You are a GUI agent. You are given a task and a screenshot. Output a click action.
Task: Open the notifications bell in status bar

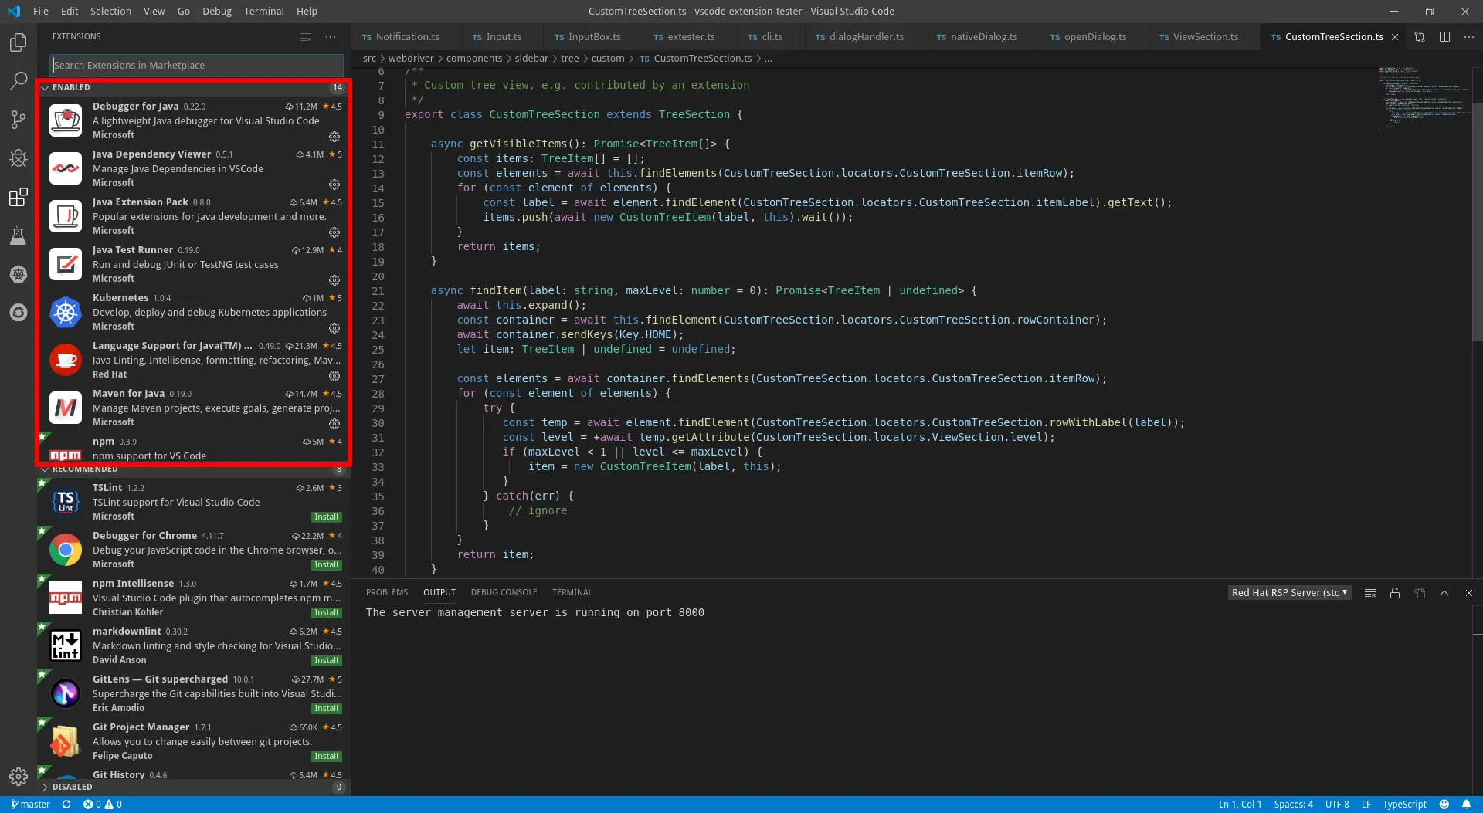tap(1466, 805)
